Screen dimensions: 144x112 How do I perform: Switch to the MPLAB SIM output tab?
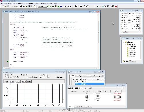132,13
